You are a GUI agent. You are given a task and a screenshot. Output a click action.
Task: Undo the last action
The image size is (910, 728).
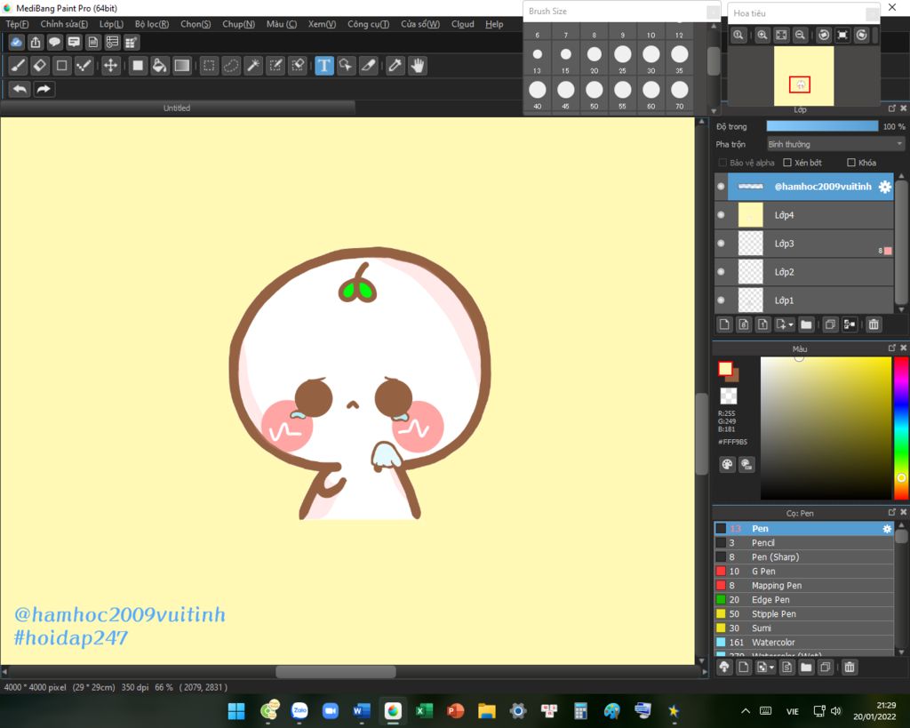click(x=20, y=89)
